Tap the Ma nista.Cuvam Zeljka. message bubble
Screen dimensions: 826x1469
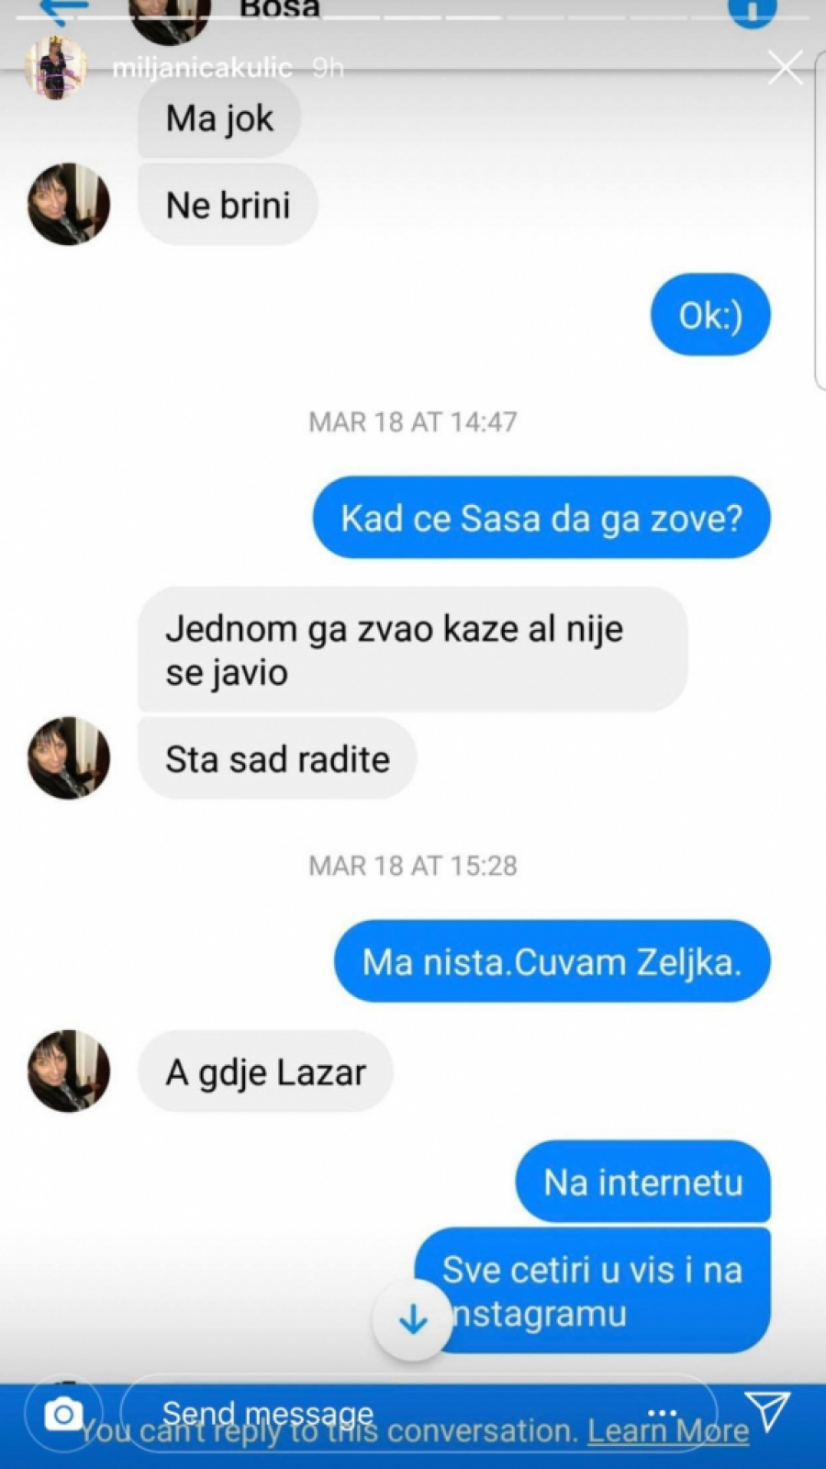[x=553, y=961]
